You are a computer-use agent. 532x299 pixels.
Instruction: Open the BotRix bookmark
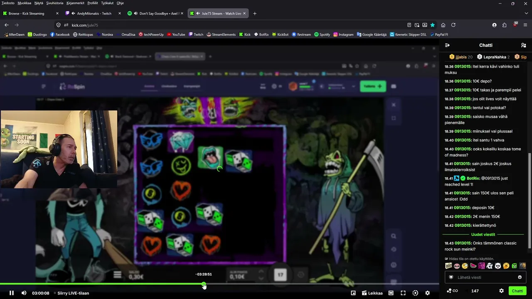pos(261,34)
